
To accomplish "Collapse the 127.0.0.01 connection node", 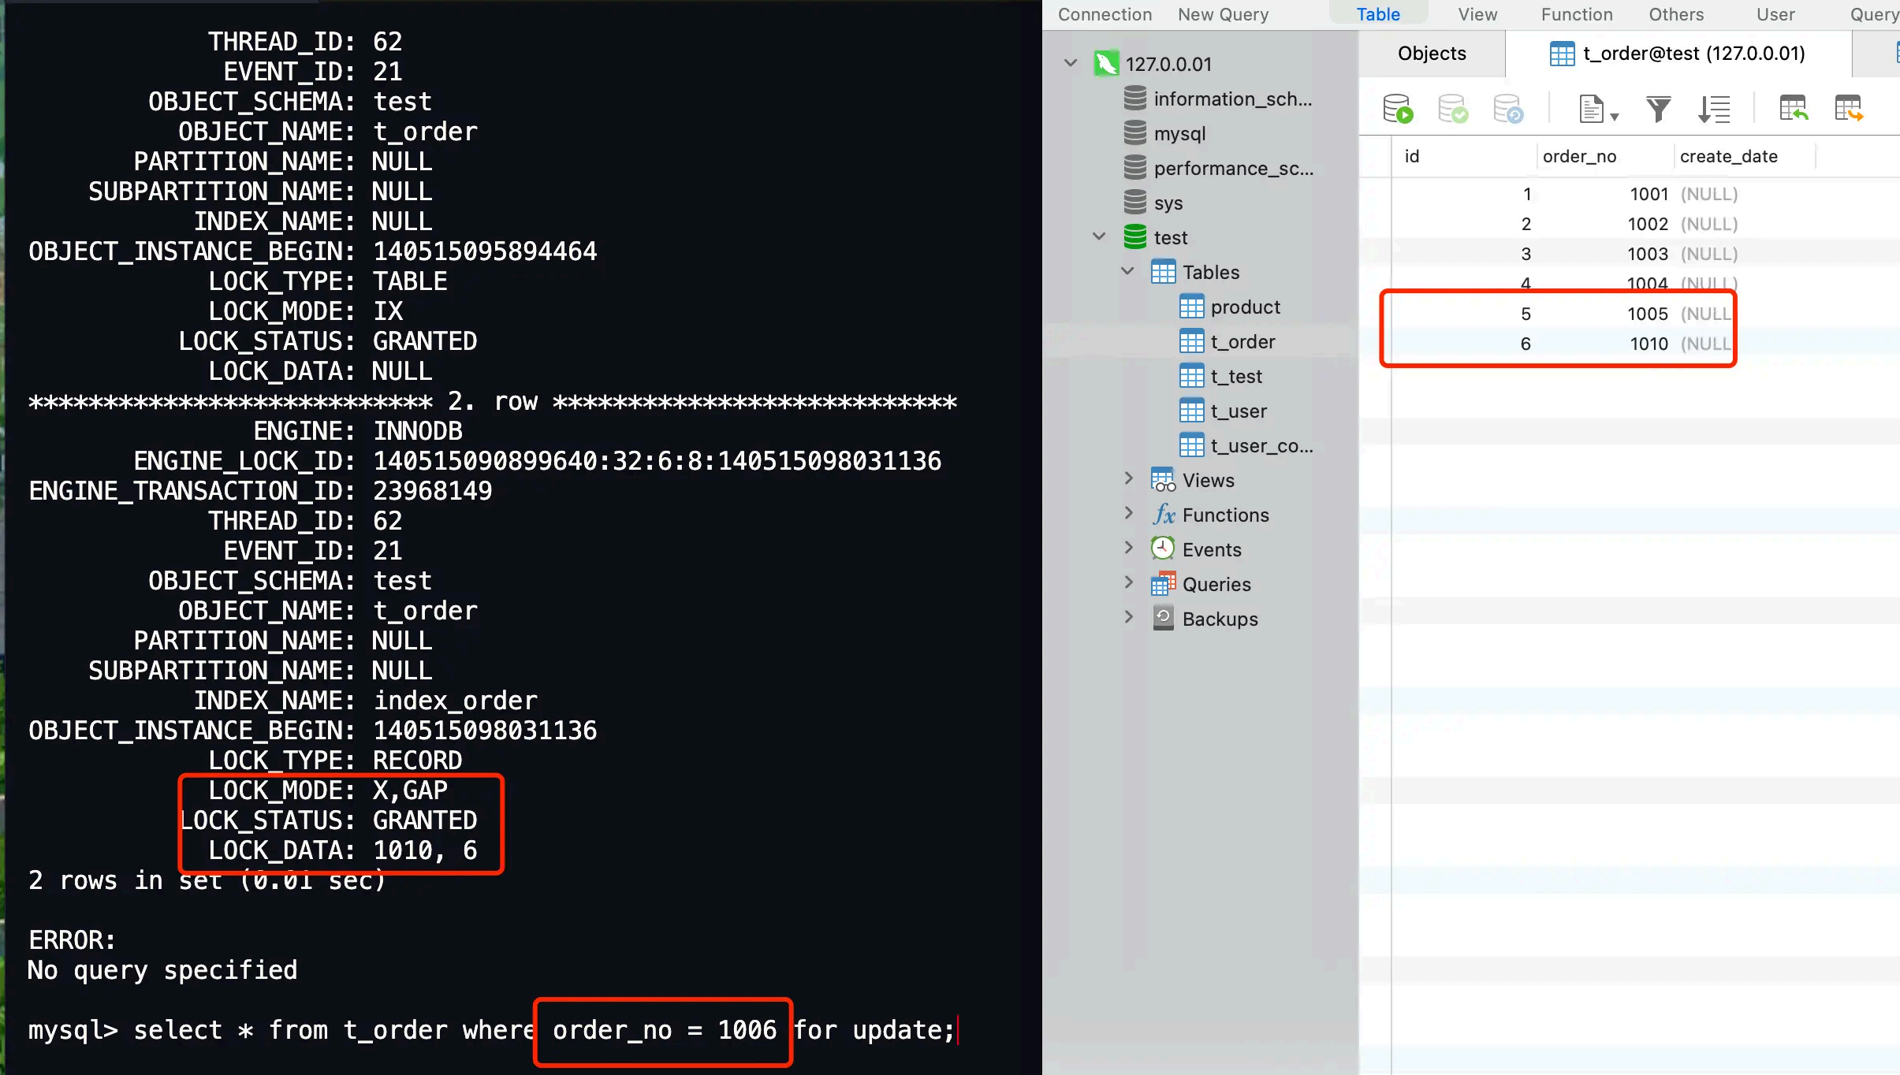I will pos(1071,63).
